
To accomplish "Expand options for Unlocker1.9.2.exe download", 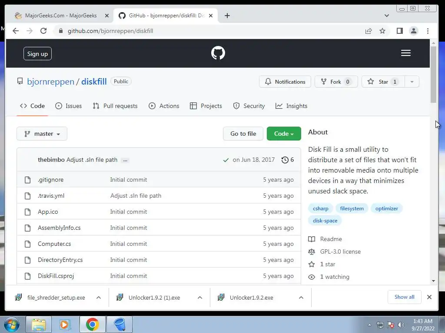I will [301, 297].
